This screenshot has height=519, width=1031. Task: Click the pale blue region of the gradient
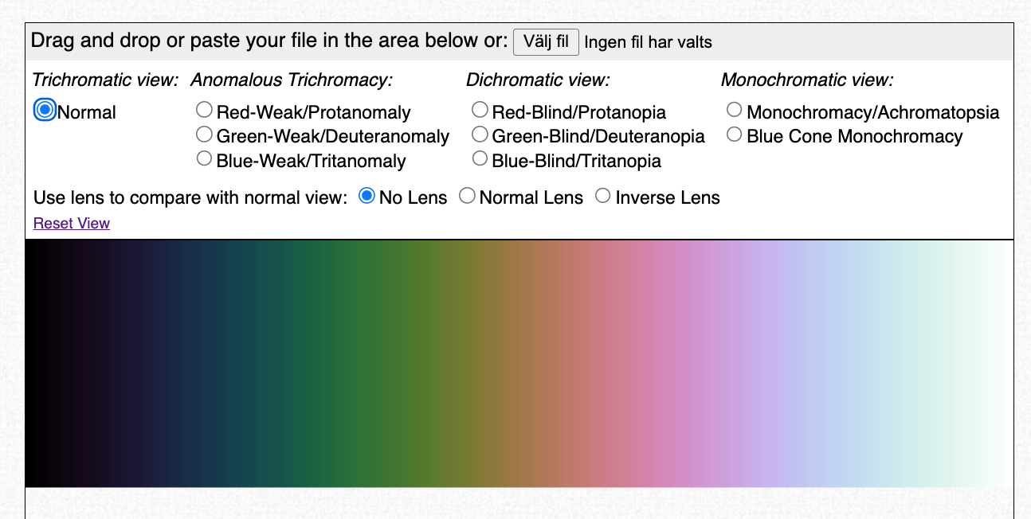coord(884,364)
